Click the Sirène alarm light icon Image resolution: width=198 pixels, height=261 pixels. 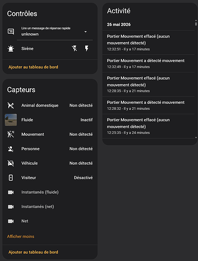point(11,49)
